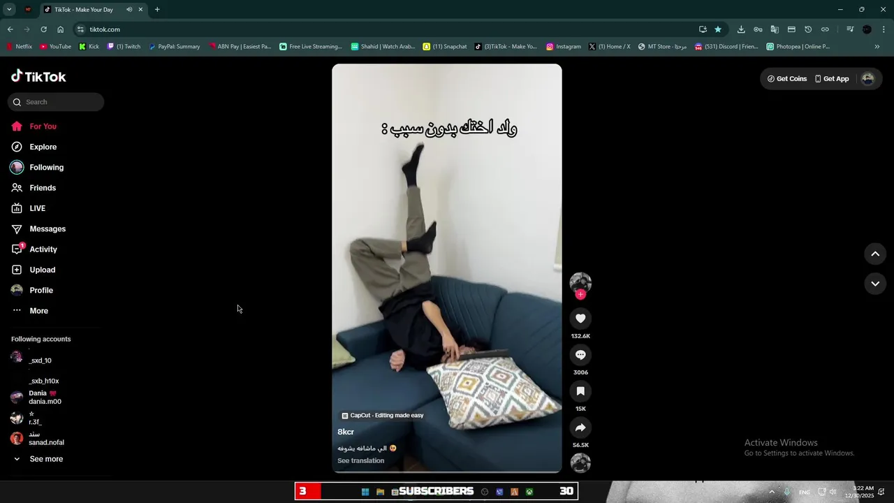Open your Profile from sidebar
894x503 pixels.
pos(32,290)
